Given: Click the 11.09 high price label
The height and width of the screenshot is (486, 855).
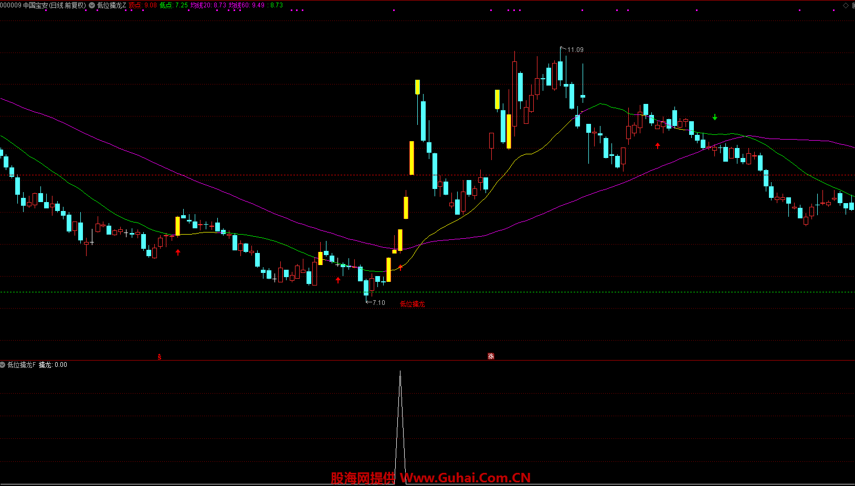Looking at the screenshot, I should pos(575,50).
